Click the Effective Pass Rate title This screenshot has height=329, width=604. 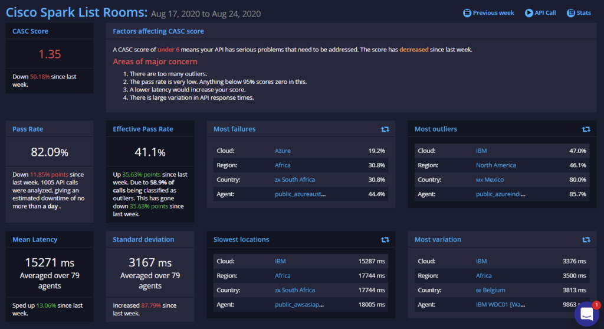point(143,129)
